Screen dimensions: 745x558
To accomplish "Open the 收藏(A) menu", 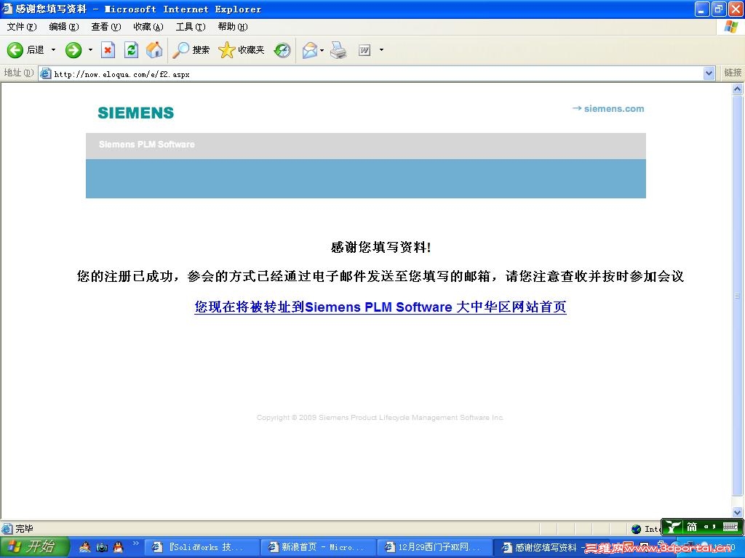I will click(x=148, y=27).
